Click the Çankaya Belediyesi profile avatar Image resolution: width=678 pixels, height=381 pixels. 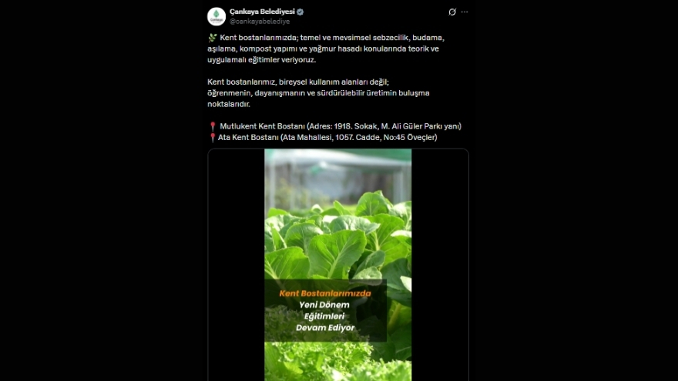coord(216,16)
